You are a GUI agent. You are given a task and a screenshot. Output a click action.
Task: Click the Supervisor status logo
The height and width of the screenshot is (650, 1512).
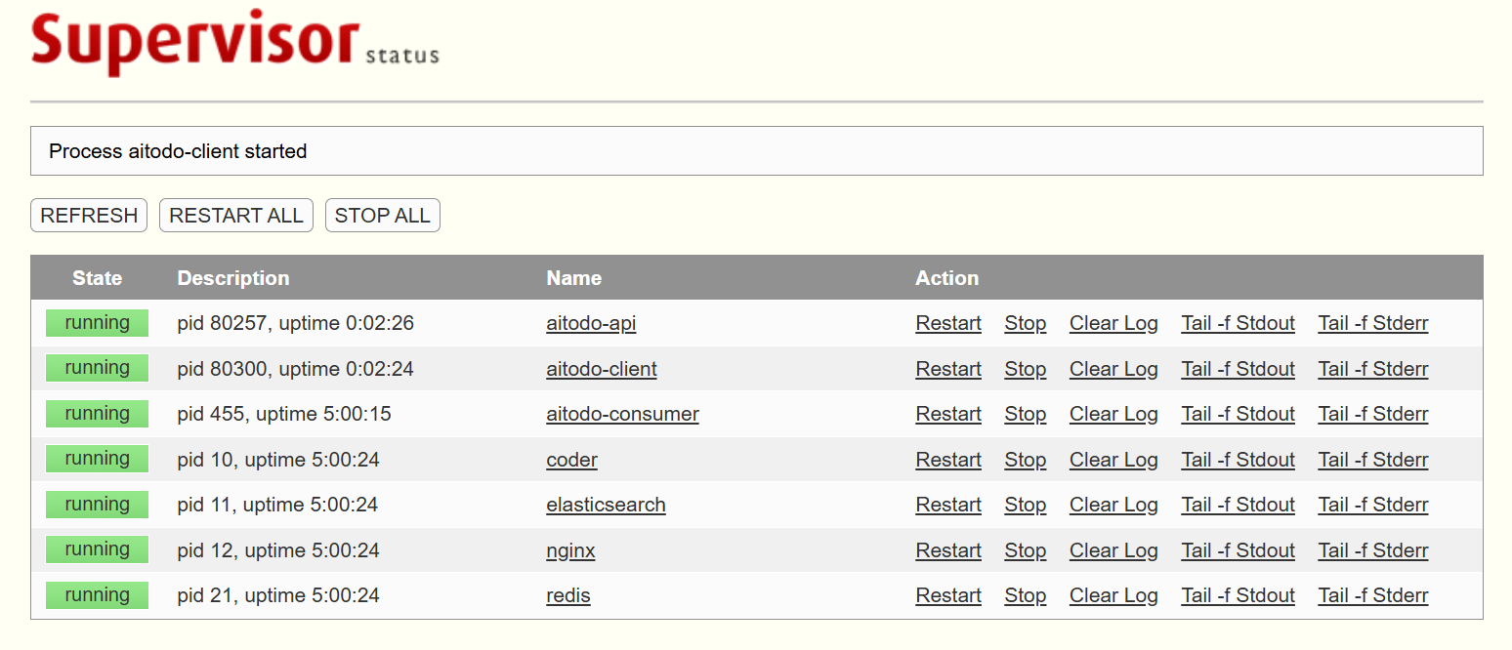[234, 42]
